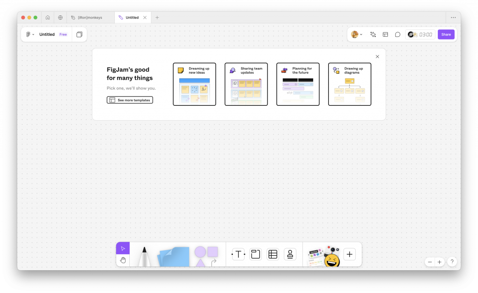Viewport: 478px width, 293px height.
Task: Select the Text tool
Action: coord(239,254)
